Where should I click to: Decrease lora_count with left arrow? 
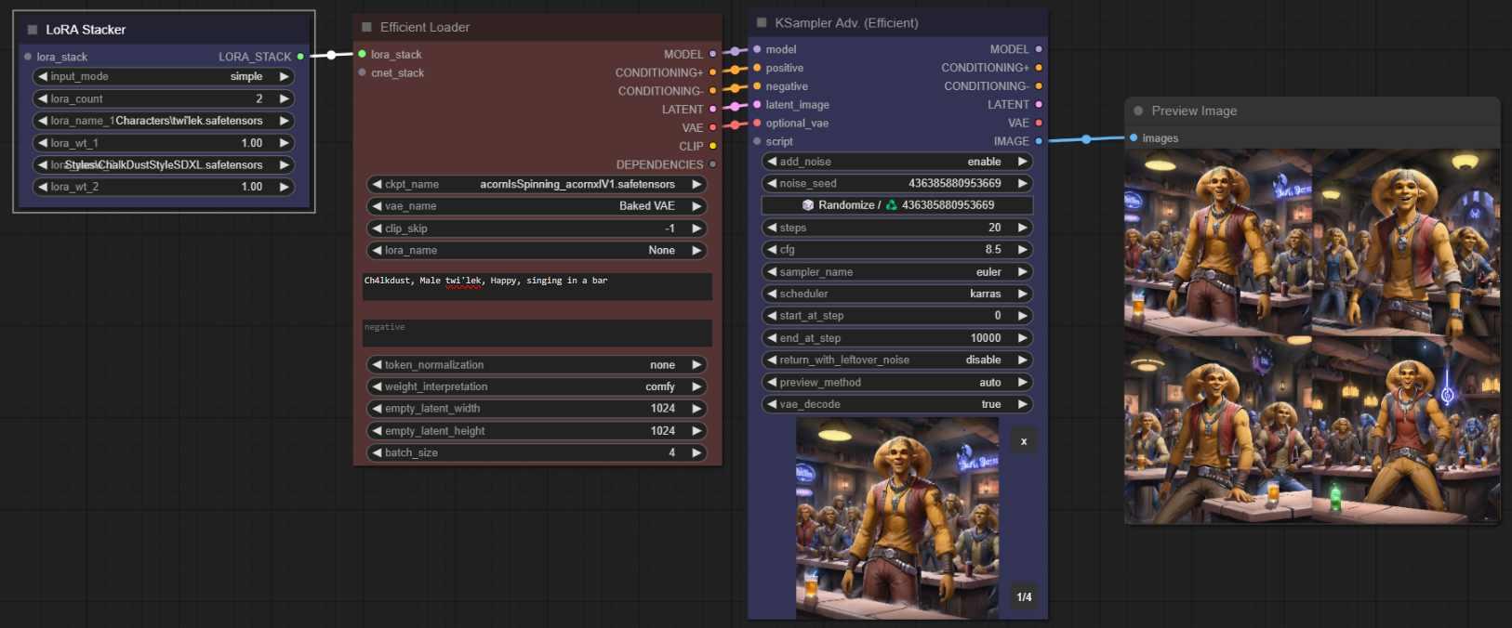[x=43, y=98]
